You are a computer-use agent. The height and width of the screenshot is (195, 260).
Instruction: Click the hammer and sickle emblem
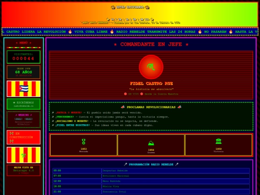[151, 67]
